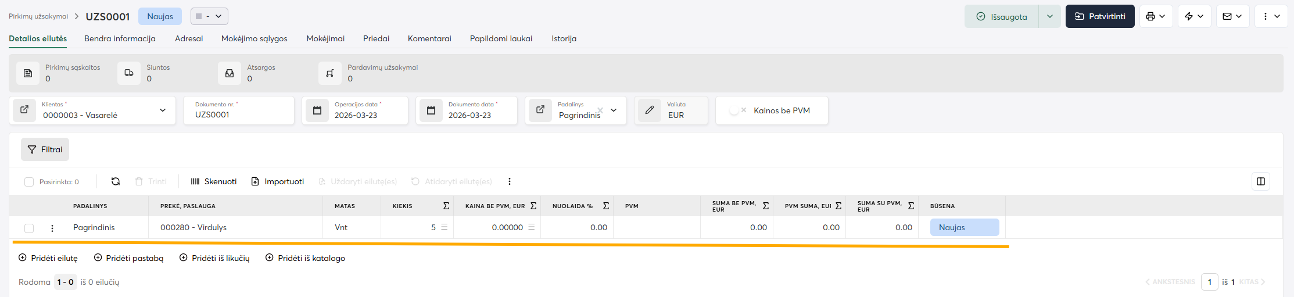Click the Skenuoti barcode scan icon
The width and height of the screenshot is (1294, 297).
pos(195,181)
